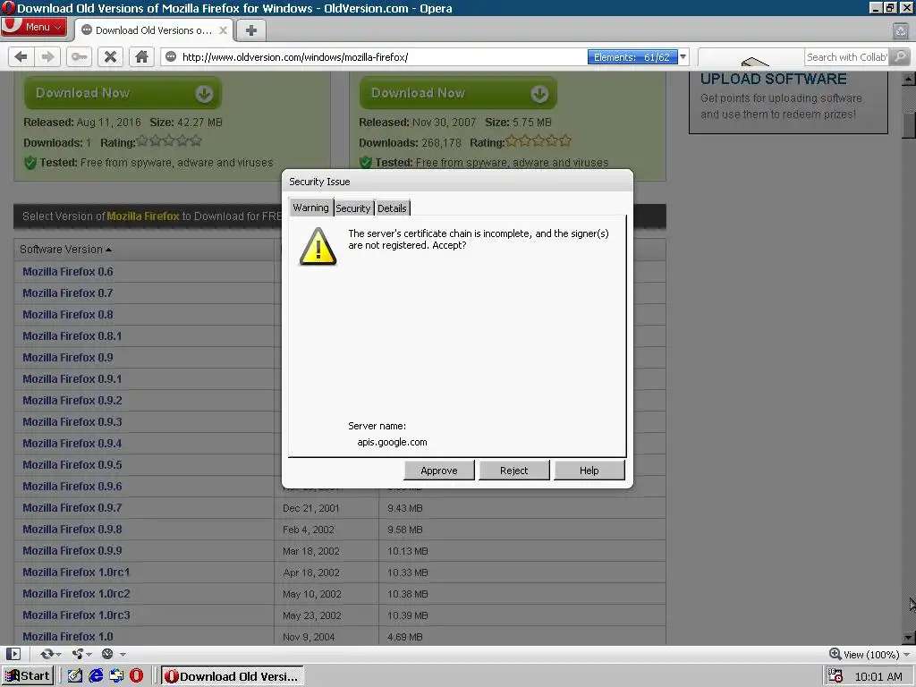Select the Download Old Versions tab
The height and width of the screenshot is (687, 916).
(154, 30)
